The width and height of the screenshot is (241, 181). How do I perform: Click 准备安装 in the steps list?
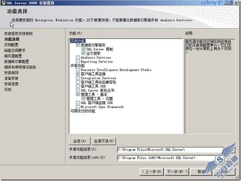point(11,78)
